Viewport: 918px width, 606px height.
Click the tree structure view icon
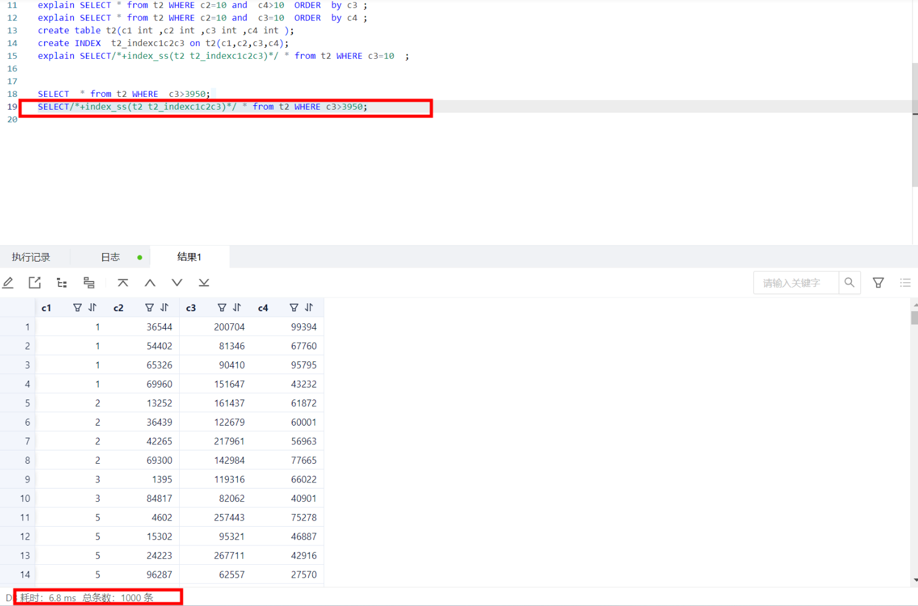[x=62, y=283]
